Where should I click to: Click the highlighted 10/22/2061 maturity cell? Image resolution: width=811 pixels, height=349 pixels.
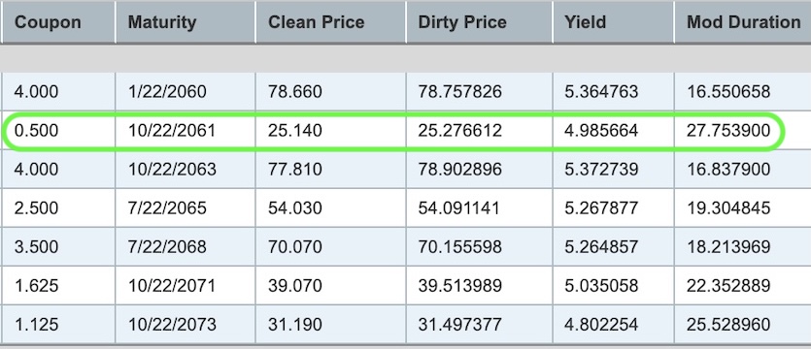coord(171,131)
